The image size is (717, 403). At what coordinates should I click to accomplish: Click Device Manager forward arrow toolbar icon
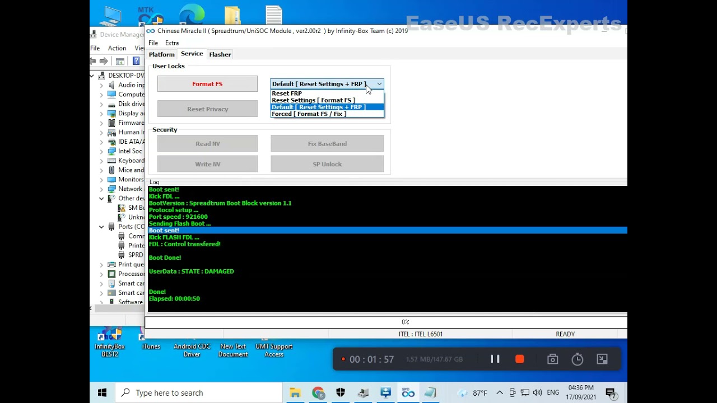104,61
